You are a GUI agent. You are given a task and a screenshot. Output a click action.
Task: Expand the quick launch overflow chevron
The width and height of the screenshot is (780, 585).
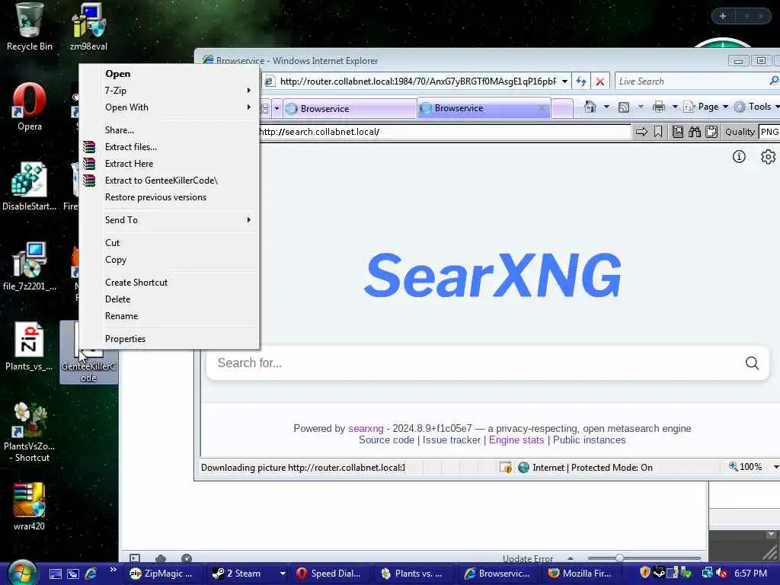pyautogui.click(x=113, y=570)
